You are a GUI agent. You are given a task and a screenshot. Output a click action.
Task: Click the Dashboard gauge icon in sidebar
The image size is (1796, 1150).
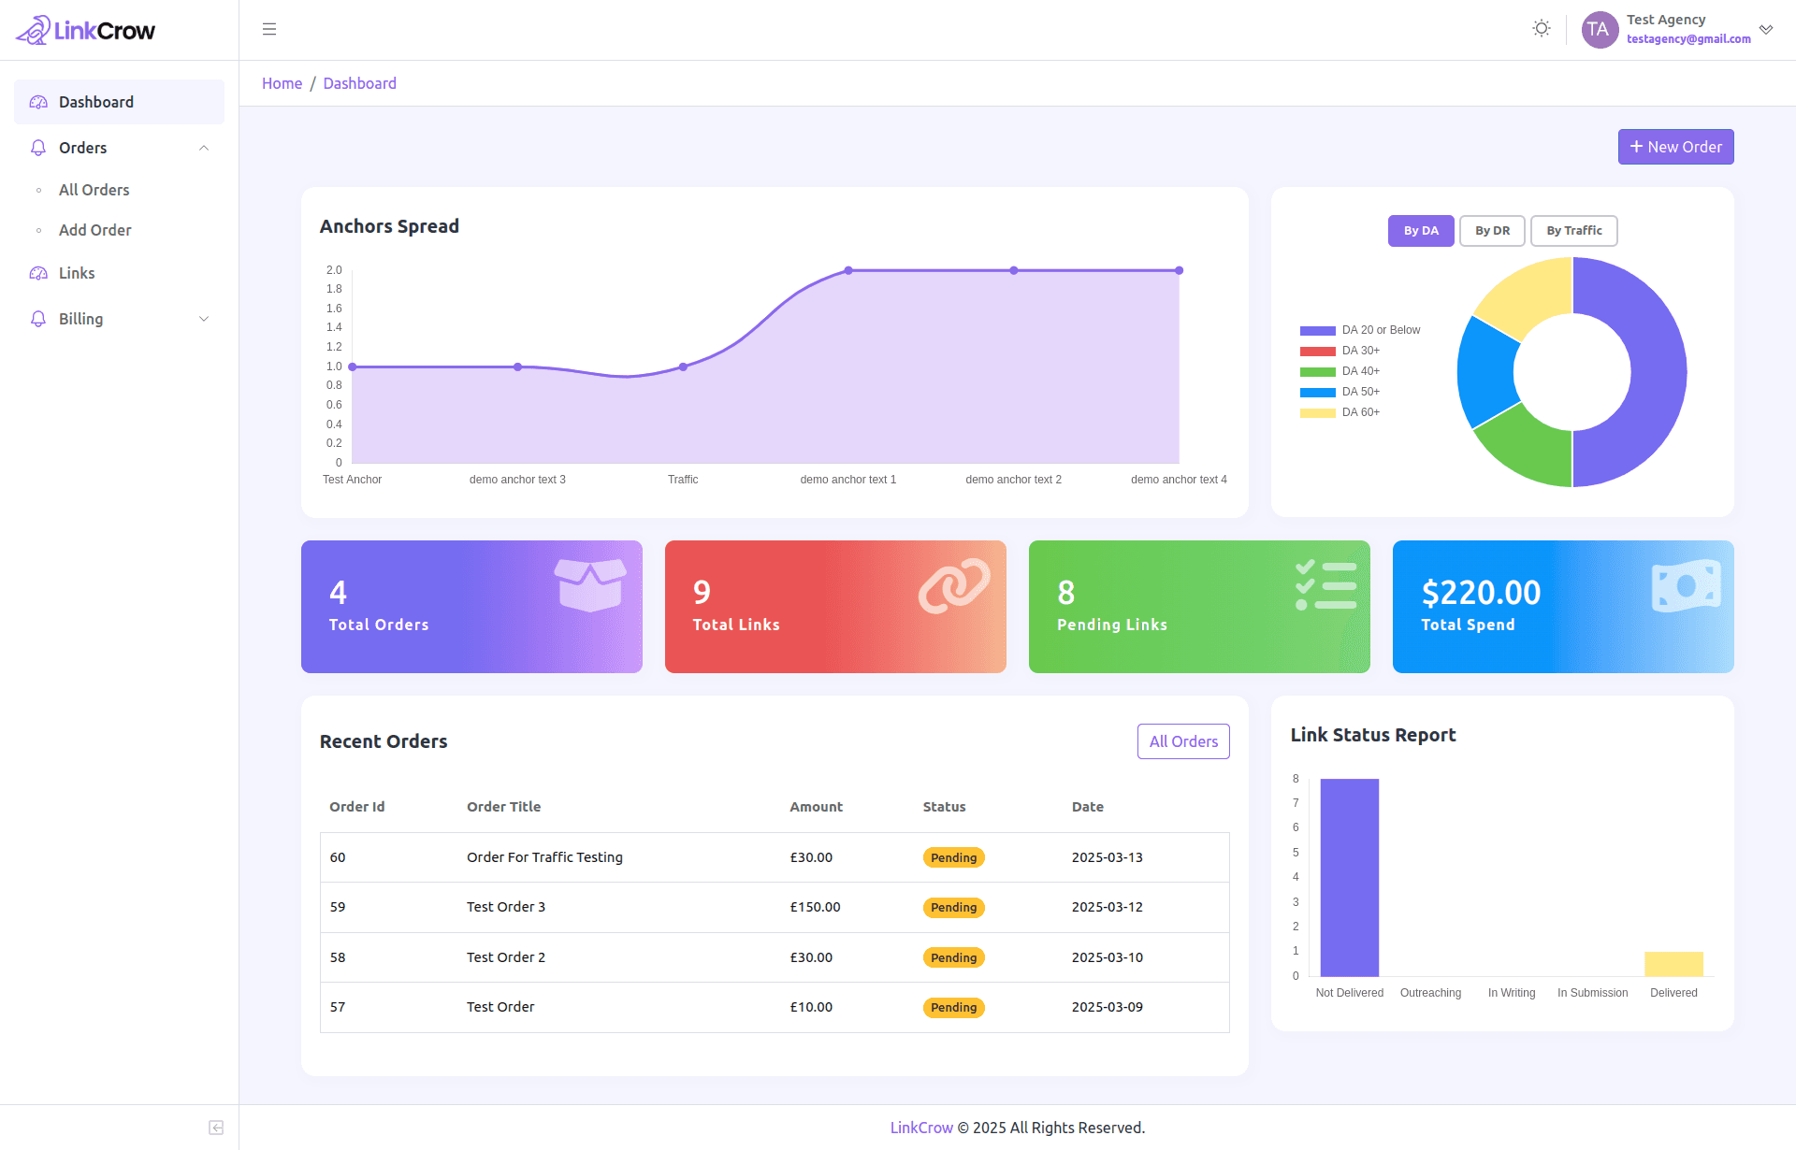pos(38,102)
